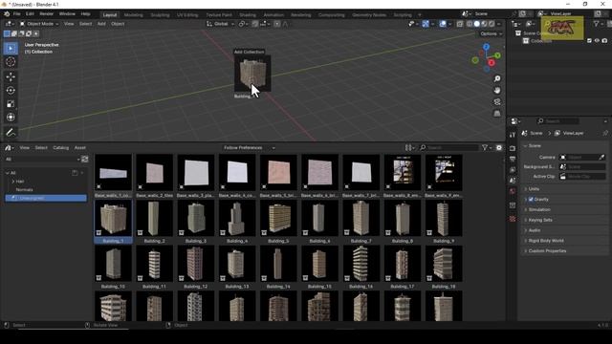Select the Unassigned catalog

[x=46, y=198]
